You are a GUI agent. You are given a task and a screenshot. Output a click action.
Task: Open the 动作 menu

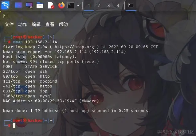pyautogui.click(x=23, y=24)
